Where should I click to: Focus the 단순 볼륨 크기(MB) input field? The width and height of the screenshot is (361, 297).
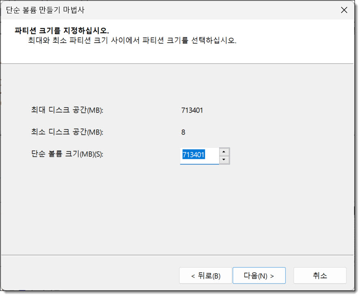[x=200, y=156]
